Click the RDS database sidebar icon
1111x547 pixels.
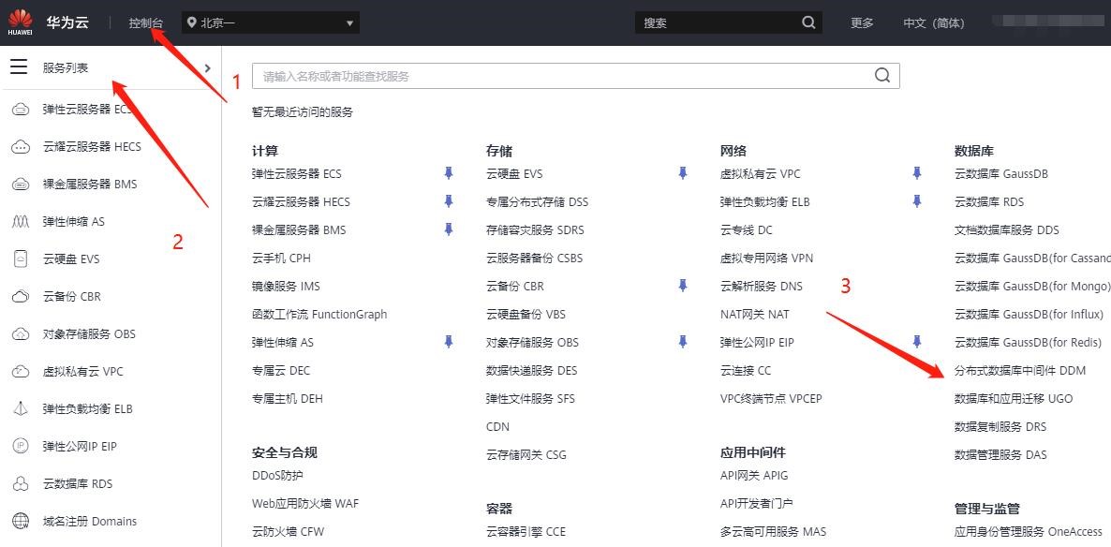point(22,484)
